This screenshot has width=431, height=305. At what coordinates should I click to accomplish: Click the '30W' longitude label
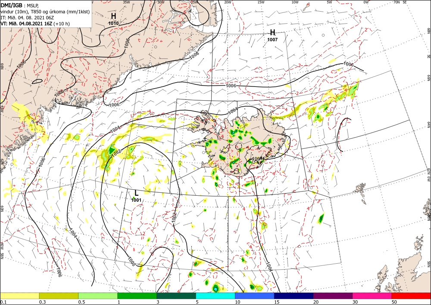(161, 2)
